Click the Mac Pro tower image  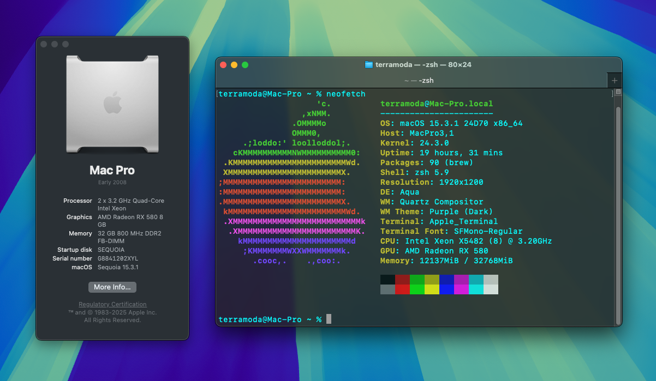pos(112,104)
